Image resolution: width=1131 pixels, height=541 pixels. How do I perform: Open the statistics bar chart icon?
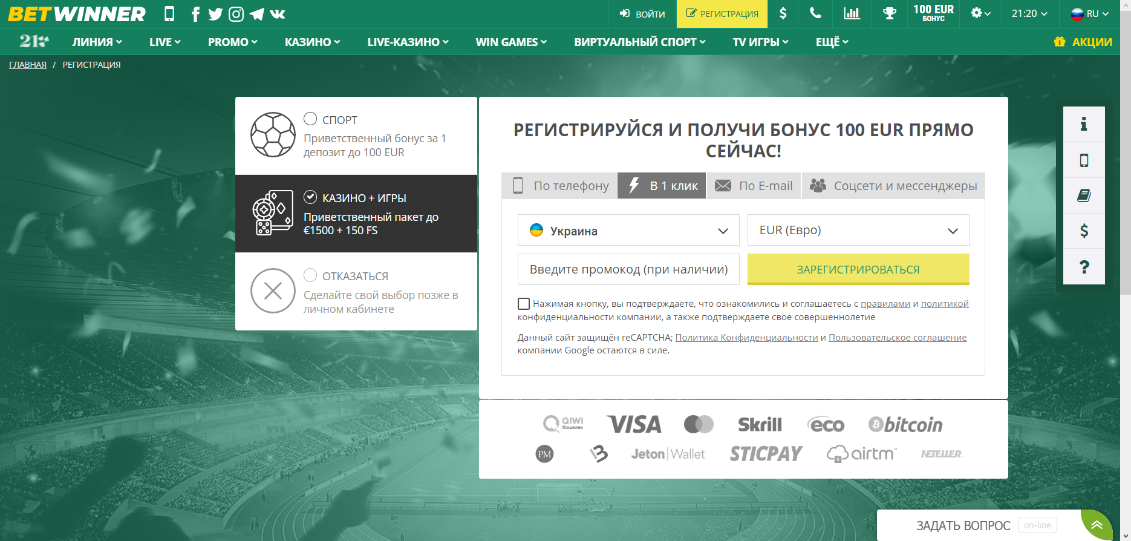pyautogui.click(x=852, y=13)
